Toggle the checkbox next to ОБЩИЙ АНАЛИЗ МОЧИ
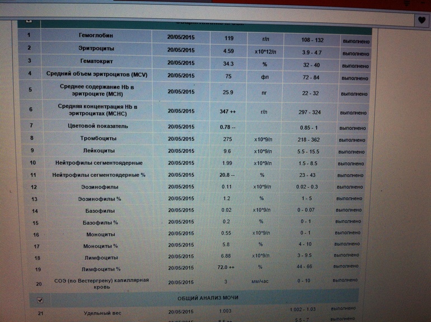This screenshot has width=431, height=322. pyautogui.click(x=40, y=300)
